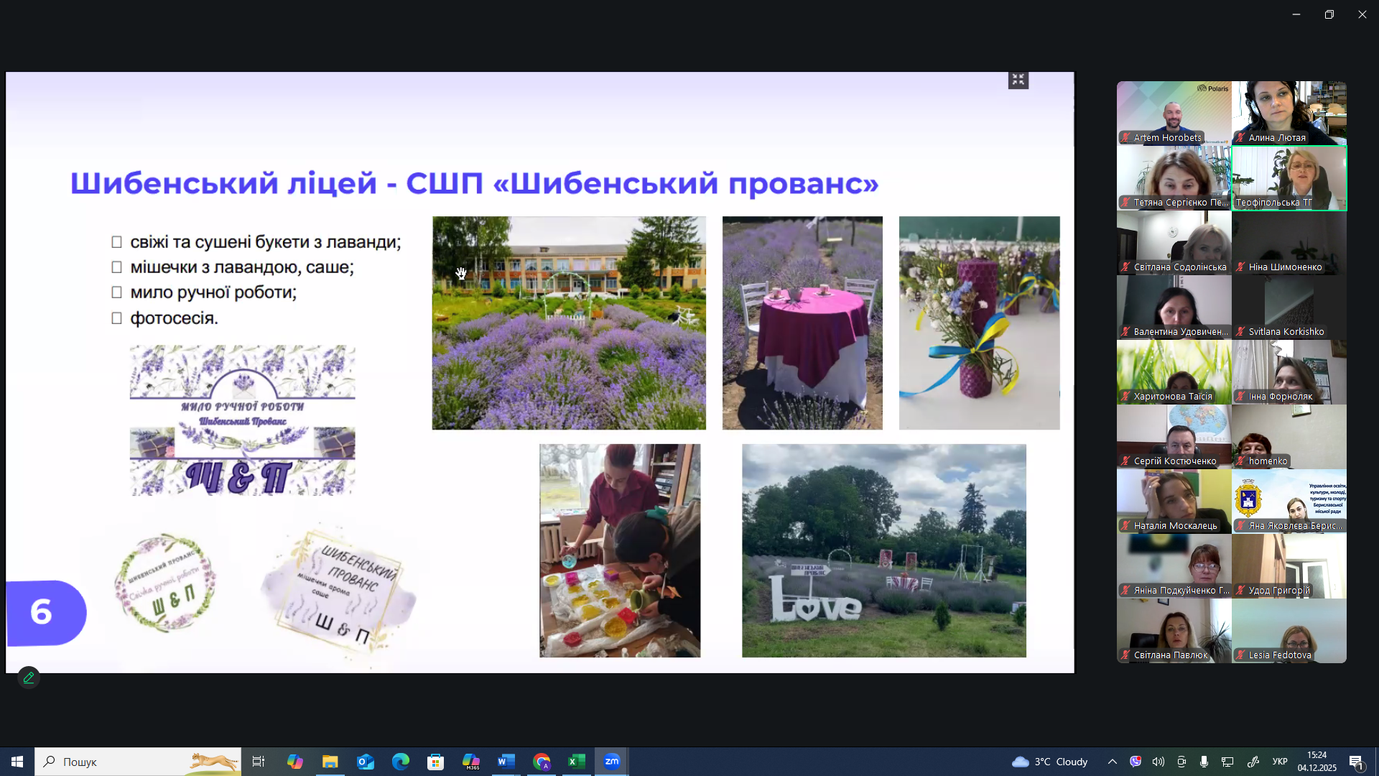
Task: Open the notification center
Action: [1356, 762]
